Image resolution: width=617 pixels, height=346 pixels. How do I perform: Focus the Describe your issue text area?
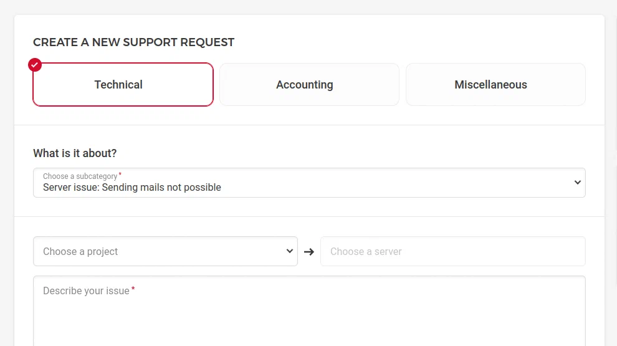point(309,311)
